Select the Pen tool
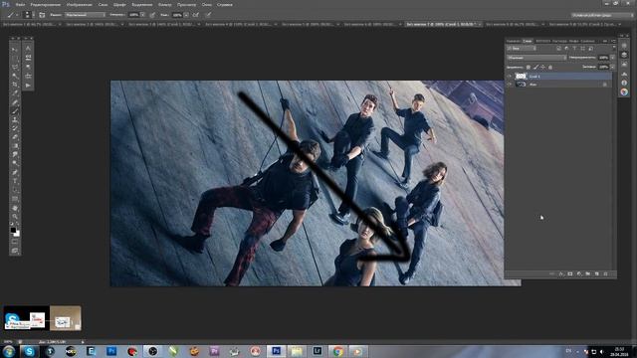Viewport: 637px width, 358px height. (x=15, y=172)
